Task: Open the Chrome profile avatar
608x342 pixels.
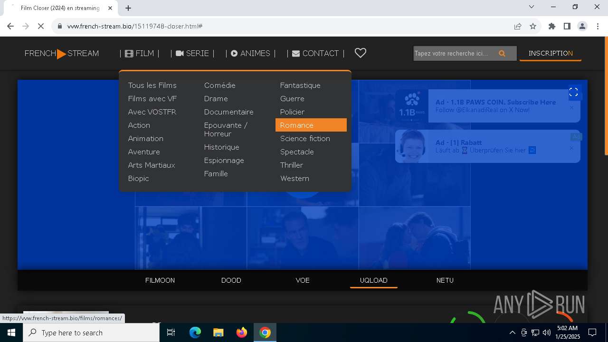Action: pos(582,26)
